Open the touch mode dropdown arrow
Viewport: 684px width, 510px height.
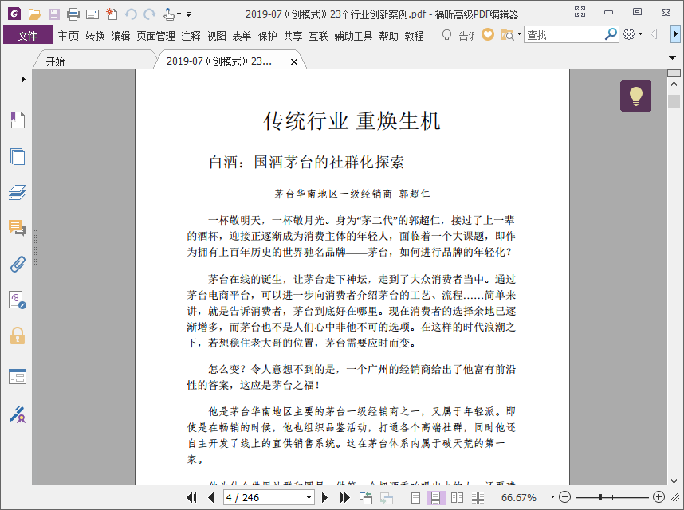[x=179, y=14]
